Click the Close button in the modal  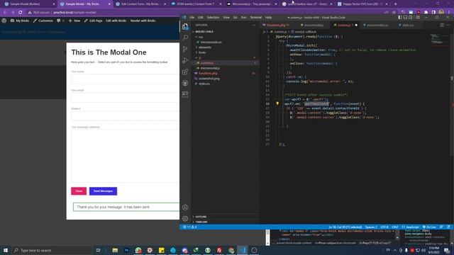click(79, 191)
